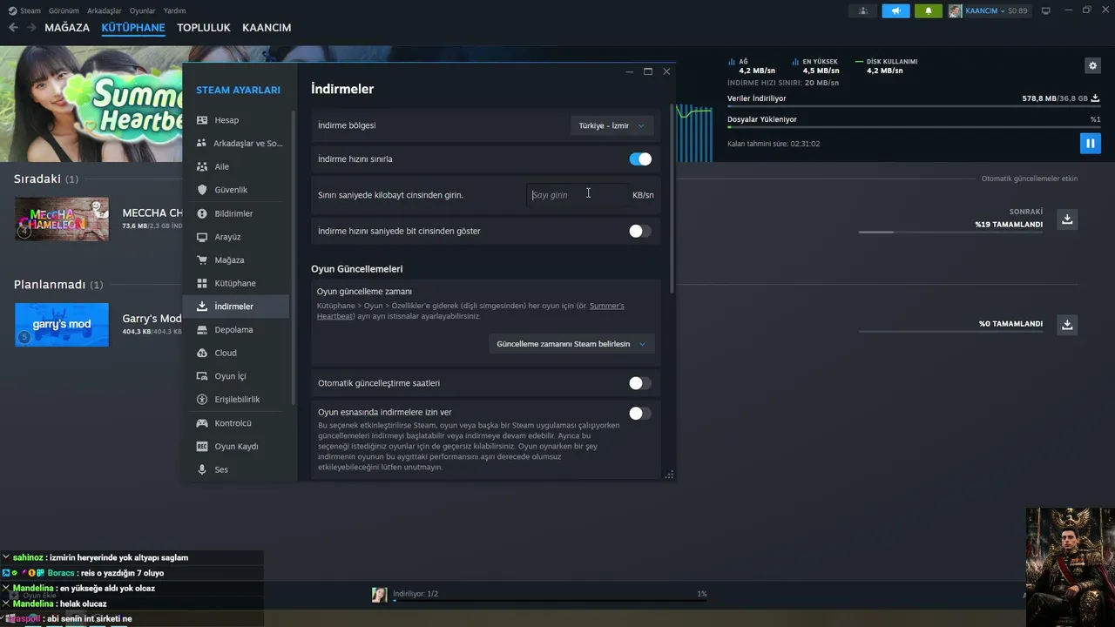The height and width of the screenshot is (627, 1115).
Task: Open the downloads page gear settings icon
Action: (x=1092, y=65)
